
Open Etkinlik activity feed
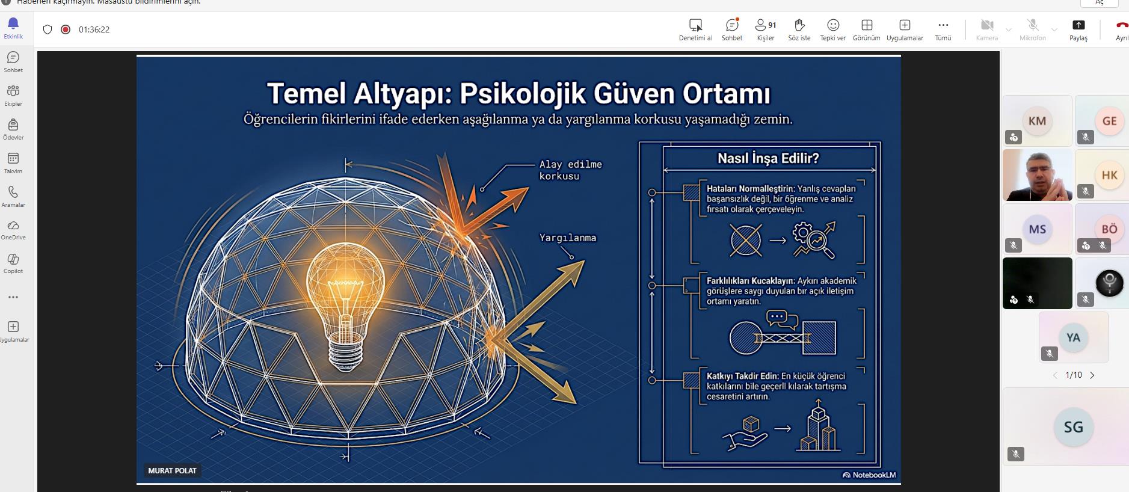click(x=13, y=28)
